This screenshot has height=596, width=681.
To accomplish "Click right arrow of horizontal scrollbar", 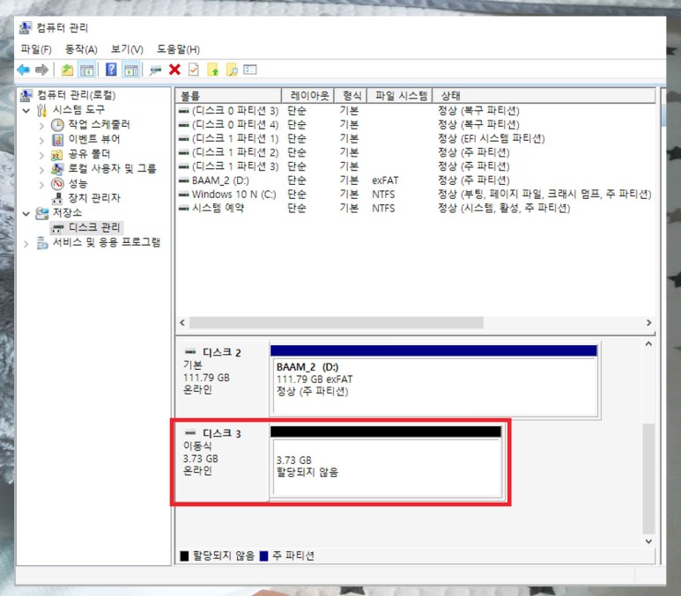I will (649, 322).
